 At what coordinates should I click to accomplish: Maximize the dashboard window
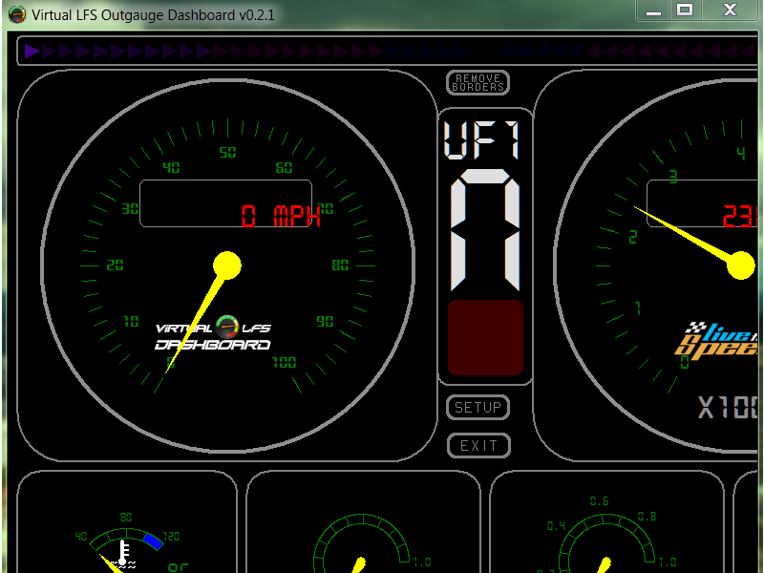pyautogui.click(x=685, y=11)
